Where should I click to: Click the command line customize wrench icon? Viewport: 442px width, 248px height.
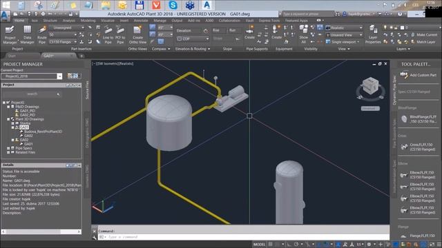[95, 237]
